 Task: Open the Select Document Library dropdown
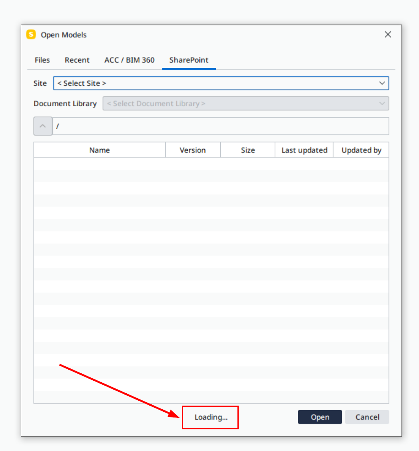coord(246,103)
